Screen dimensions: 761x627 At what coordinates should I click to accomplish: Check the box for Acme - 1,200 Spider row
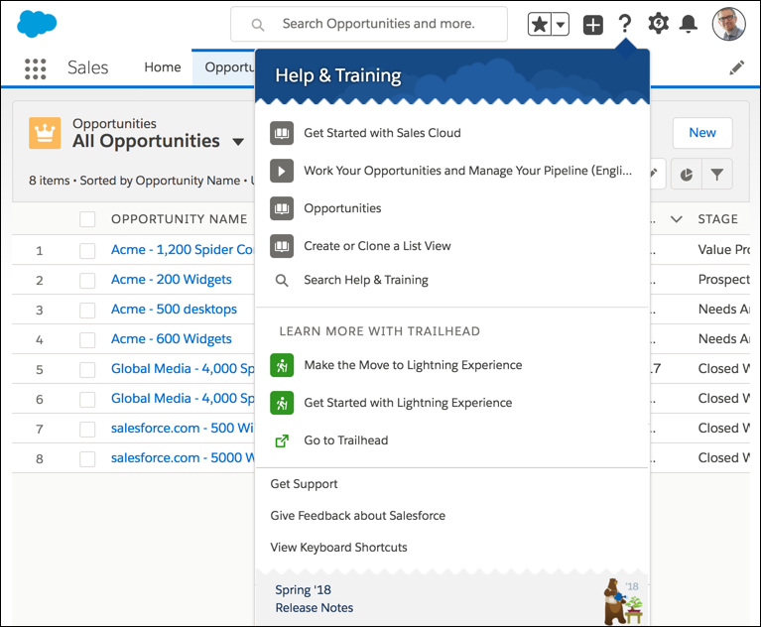point(87,251)
